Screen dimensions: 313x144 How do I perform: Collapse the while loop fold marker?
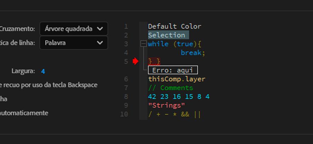tap(143, 44)
